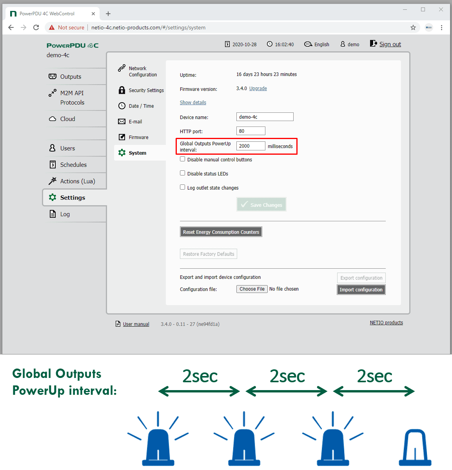Click the Security Settings padlock icon
The height and width of the screenshot is (470, 452).
pyautogui.click(x=122, y=90)
